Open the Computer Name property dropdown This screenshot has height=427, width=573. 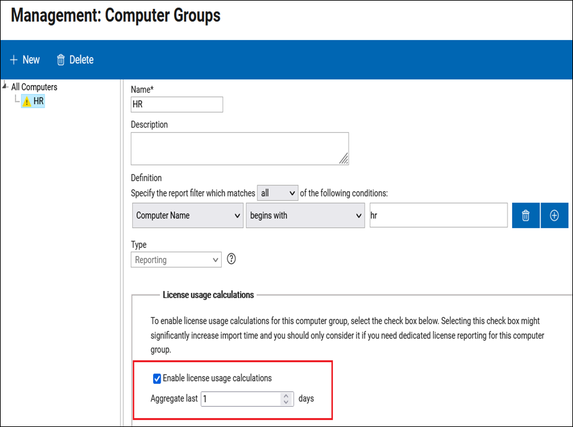point(188,215)
